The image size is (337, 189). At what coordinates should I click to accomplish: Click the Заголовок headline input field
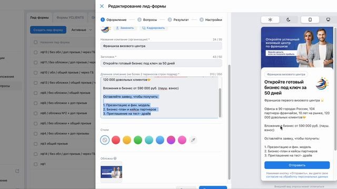click(161, 63)
